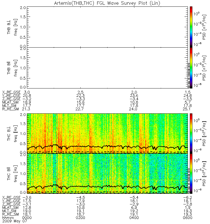Click the Y_RE_GSE value '23.6'
The height and width of the screenshot is (224, 210).
pyautogui.click(x=134, y=95)
